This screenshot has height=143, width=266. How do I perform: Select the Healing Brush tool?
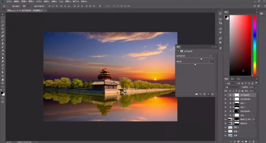click(x=3, y=36)
